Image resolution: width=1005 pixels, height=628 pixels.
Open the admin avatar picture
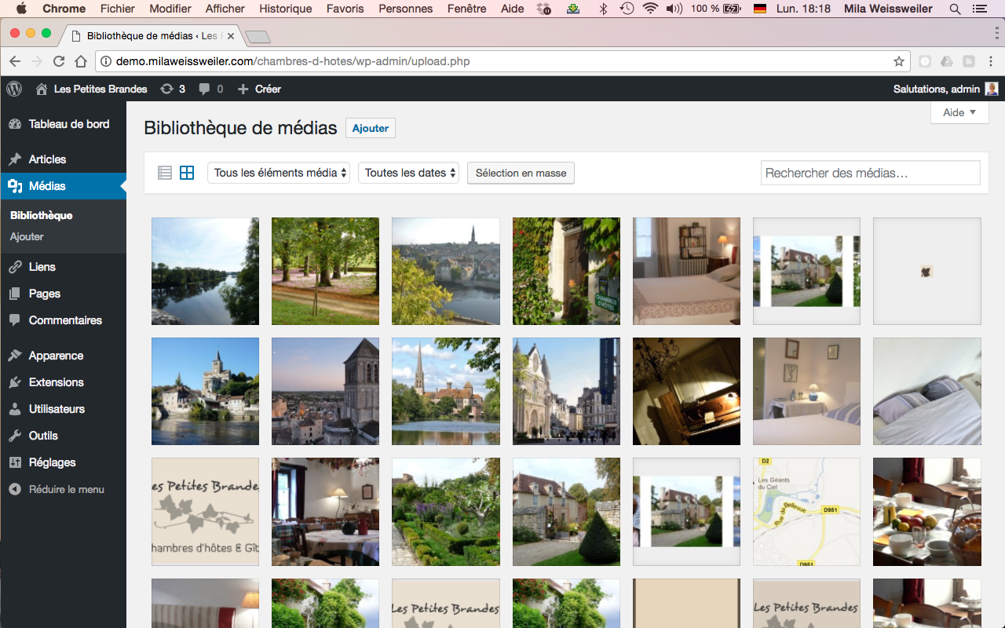pos(992,89)
